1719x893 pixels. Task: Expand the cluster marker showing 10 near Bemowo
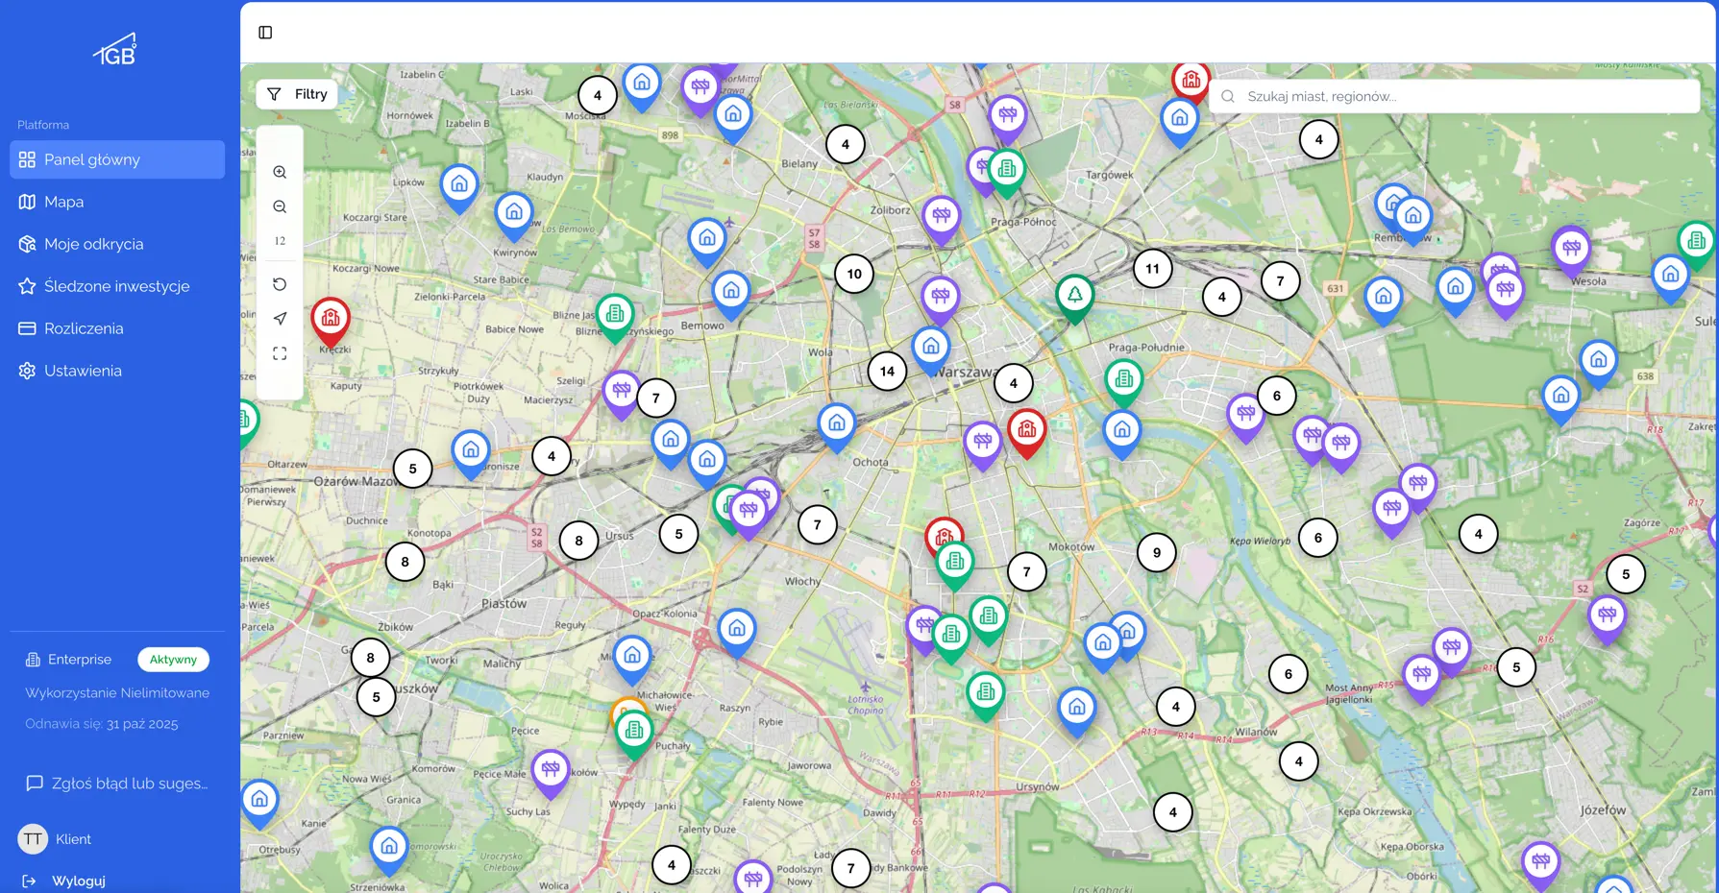(x=853, y=274)
